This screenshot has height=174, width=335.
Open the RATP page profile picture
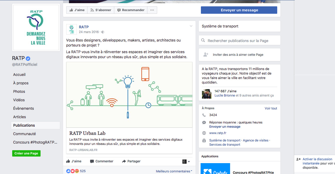point(36,28)
